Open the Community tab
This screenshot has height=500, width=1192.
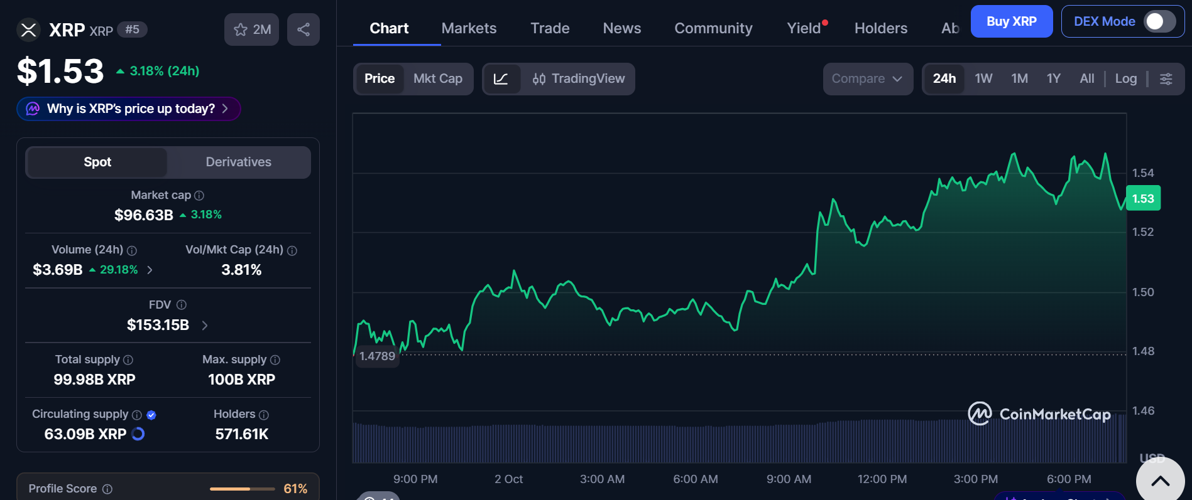[713, 28]
